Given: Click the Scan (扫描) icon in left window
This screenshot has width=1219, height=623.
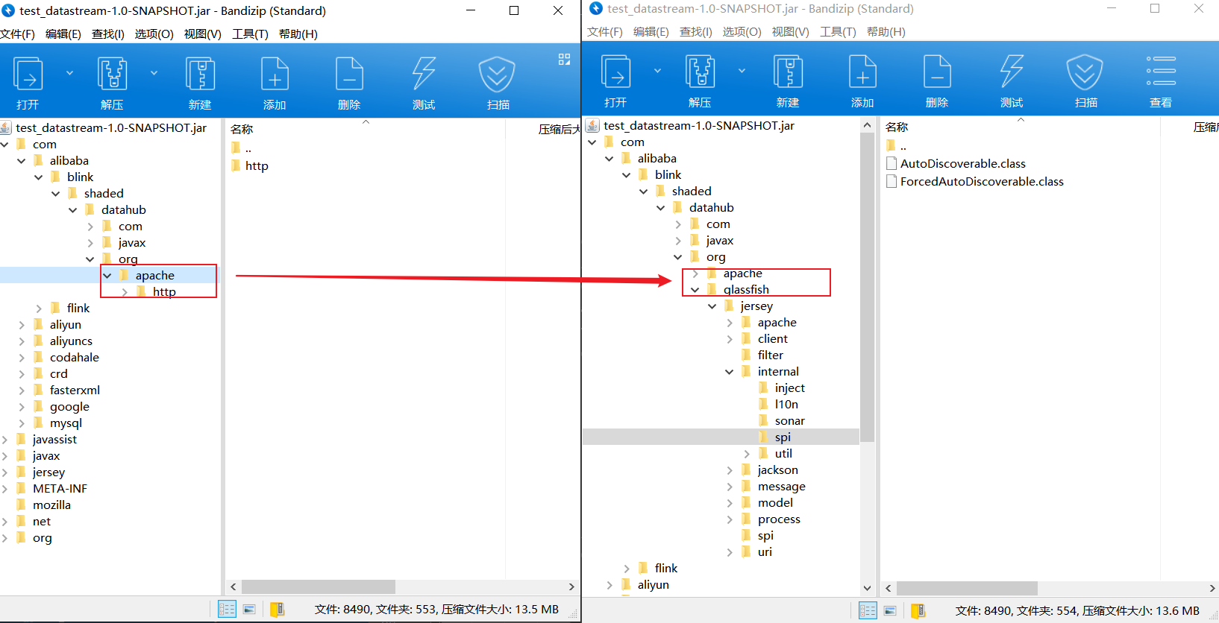Looking at the screenshot, I should (x=498, y=75).
